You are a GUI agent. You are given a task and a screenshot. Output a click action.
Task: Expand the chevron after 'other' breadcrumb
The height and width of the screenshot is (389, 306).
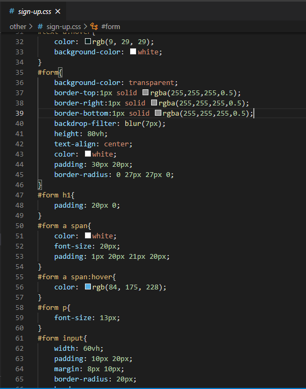click(x=31, y=26)
